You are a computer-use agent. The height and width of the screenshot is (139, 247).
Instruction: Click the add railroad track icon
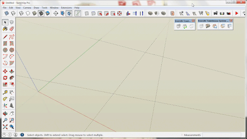(x=181, y=14)
